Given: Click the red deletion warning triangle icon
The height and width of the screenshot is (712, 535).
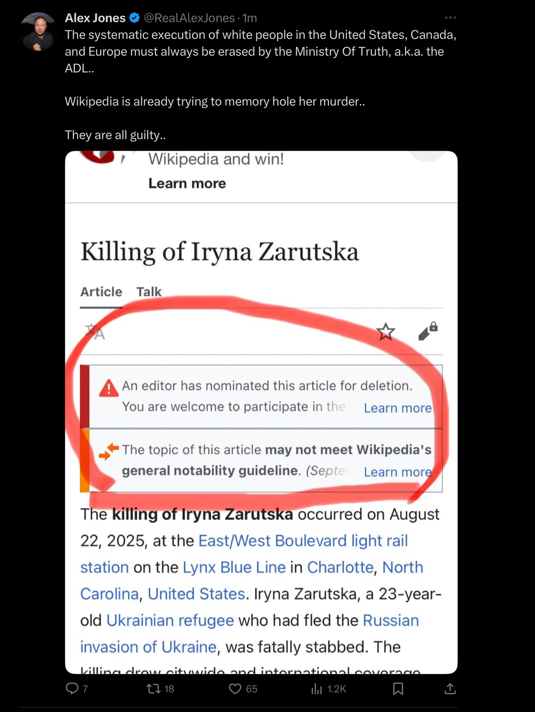Looking at the screenshot, I should 109,388.
